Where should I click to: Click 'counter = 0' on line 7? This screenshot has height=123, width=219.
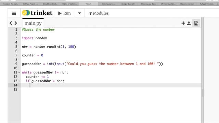pyautogui.click(x=33, y=55)
